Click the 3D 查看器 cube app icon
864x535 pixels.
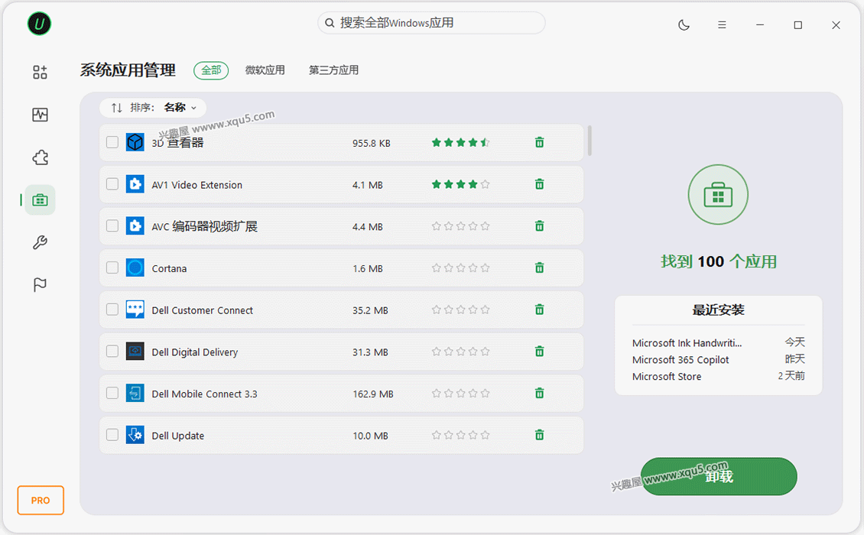tap(135, 142)
